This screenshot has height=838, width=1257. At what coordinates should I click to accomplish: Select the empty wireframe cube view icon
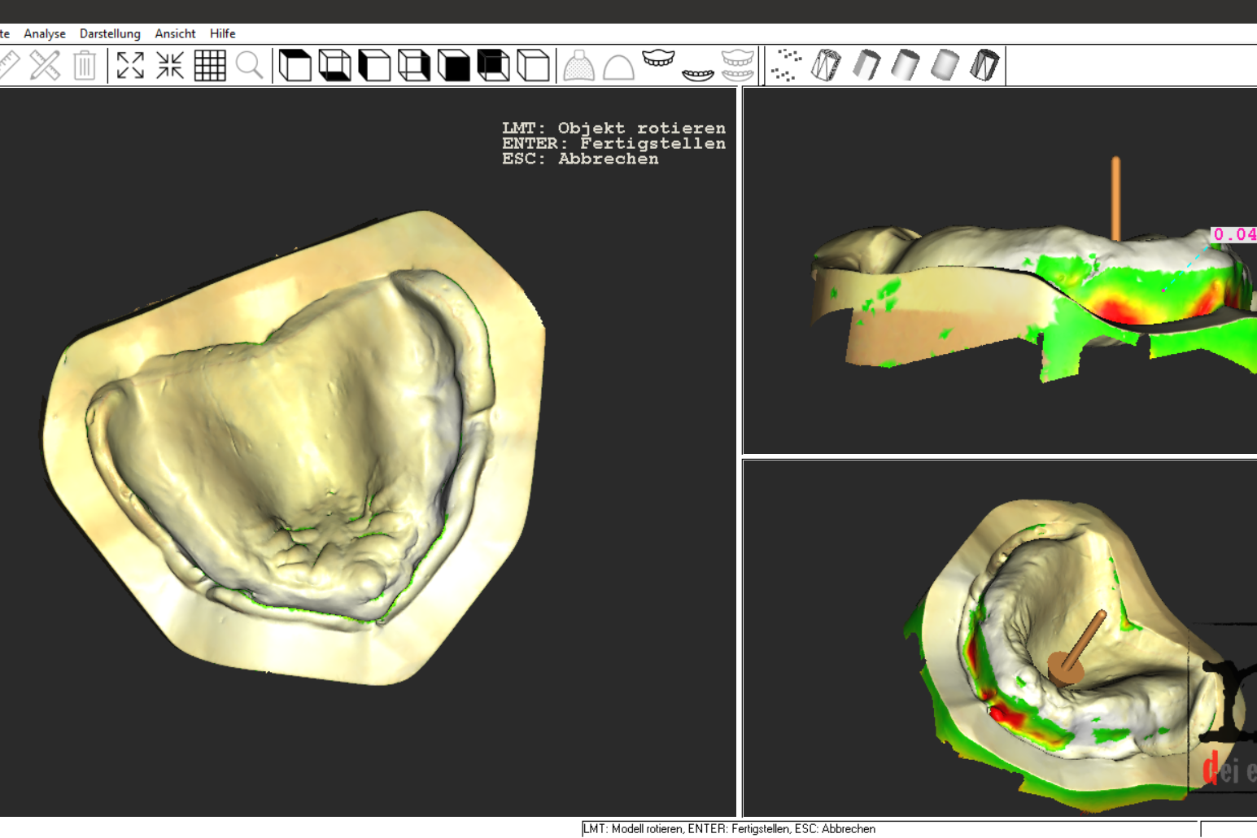[x=534, y=65]
